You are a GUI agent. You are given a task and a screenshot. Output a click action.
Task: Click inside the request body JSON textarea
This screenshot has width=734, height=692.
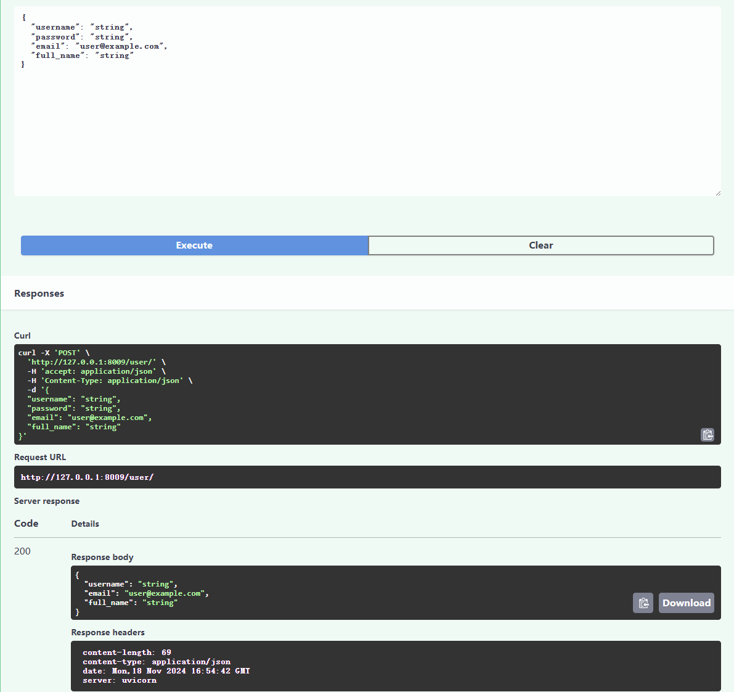(x=367, y=101)
